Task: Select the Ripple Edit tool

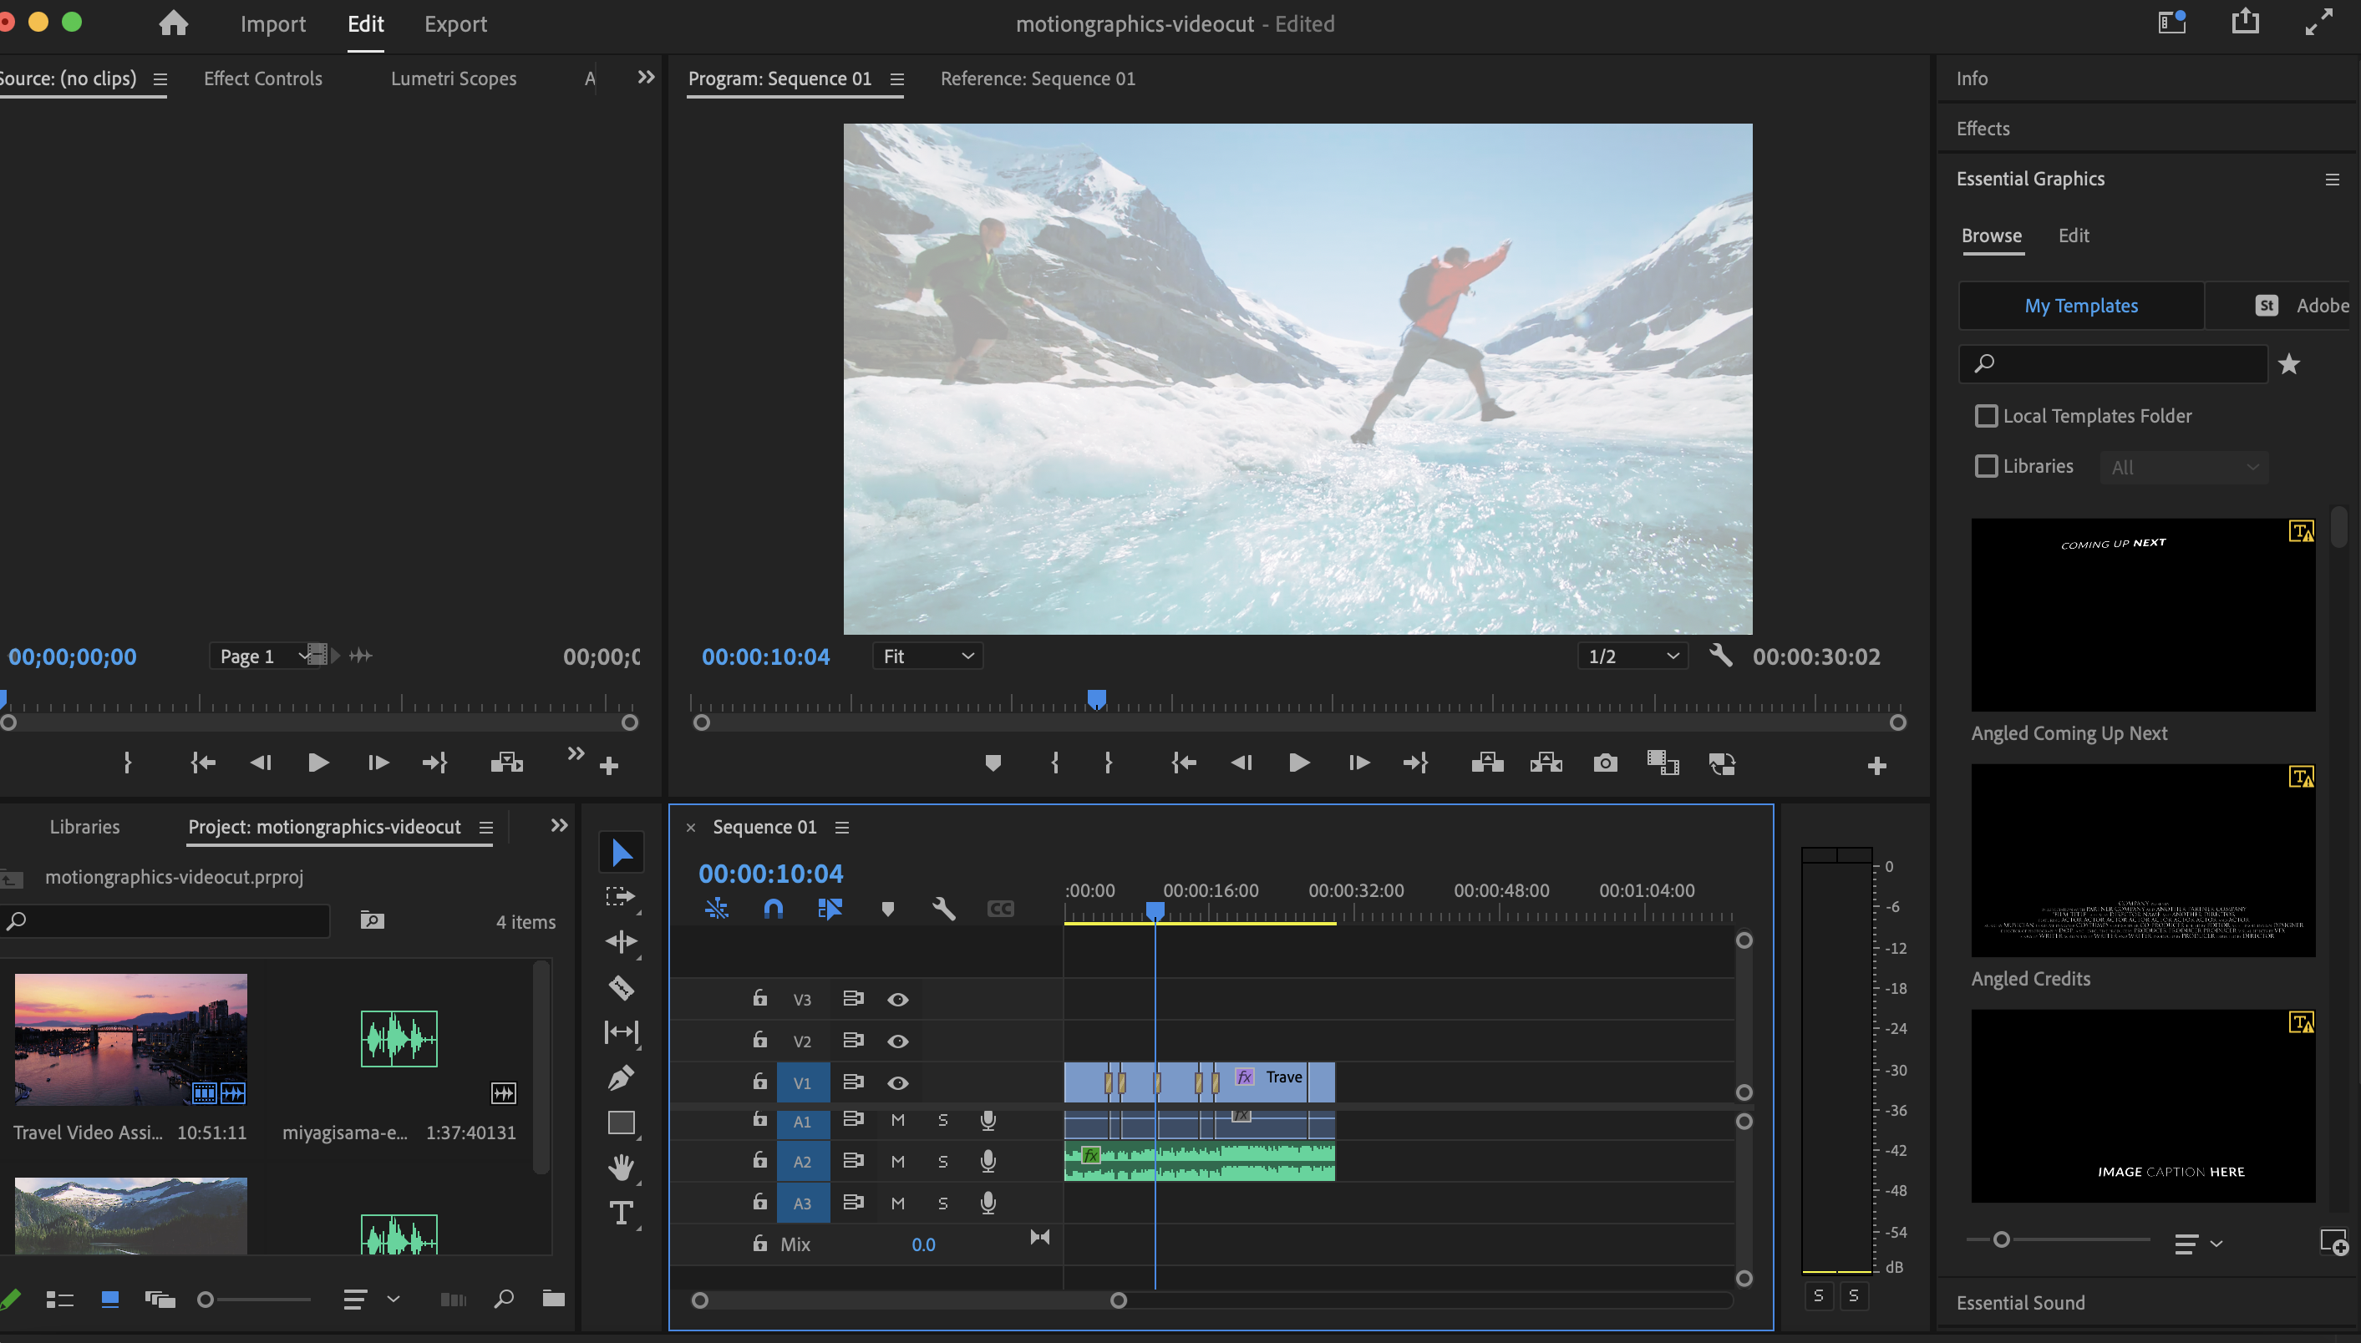Action: (x=621, y=942)
